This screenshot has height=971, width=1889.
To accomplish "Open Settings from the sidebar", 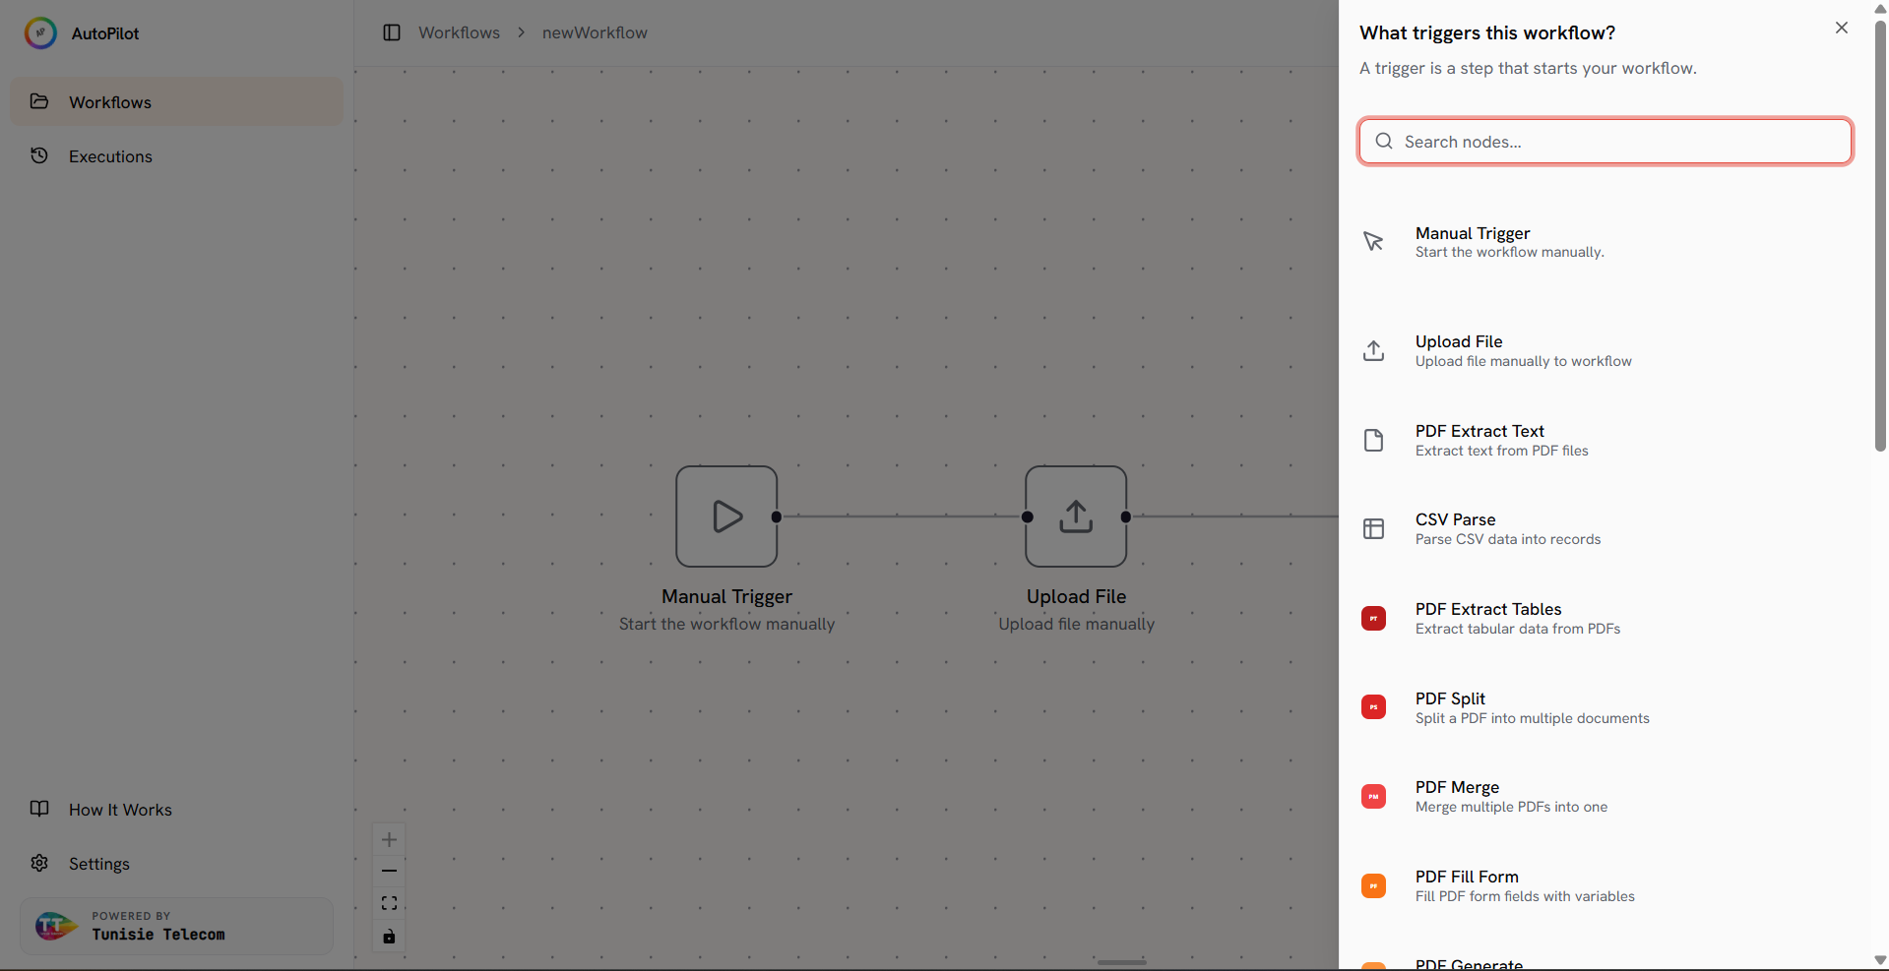I will click(x=177, y=863).
